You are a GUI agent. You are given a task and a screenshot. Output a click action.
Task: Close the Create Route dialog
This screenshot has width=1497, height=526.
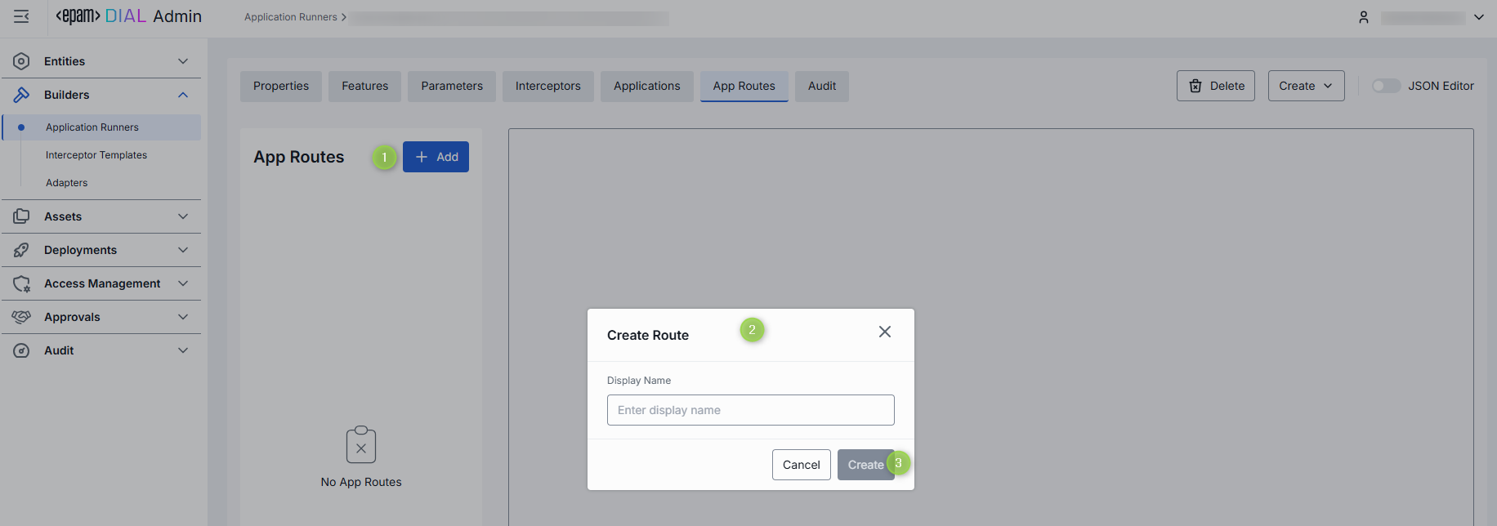click(884, 332)
